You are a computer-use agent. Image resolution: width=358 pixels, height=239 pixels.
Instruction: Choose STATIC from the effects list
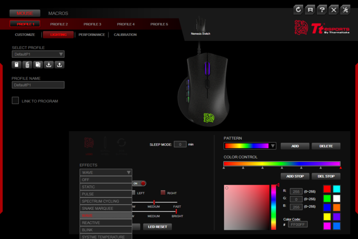106,187
